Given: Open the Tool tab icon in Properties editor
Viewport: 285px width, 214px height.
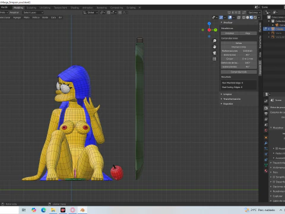Looking at the screenshot, I should [266, 101].
